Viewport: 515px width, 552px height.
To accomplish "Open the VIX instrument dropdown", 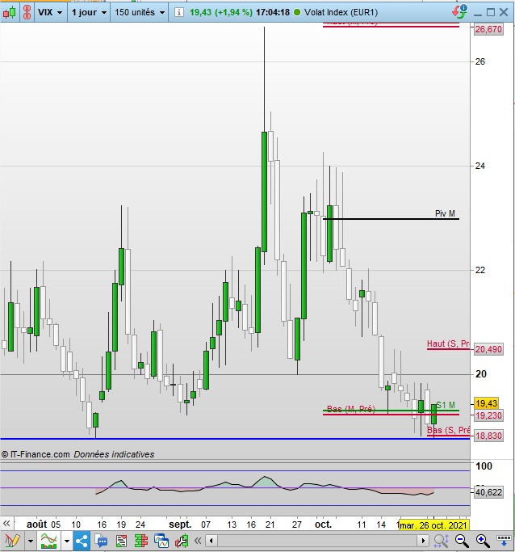I will [x=50, y=12].
